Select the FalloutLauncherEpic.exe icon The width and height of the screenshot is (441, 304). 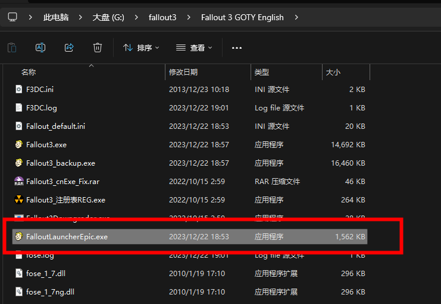[19, 236]
